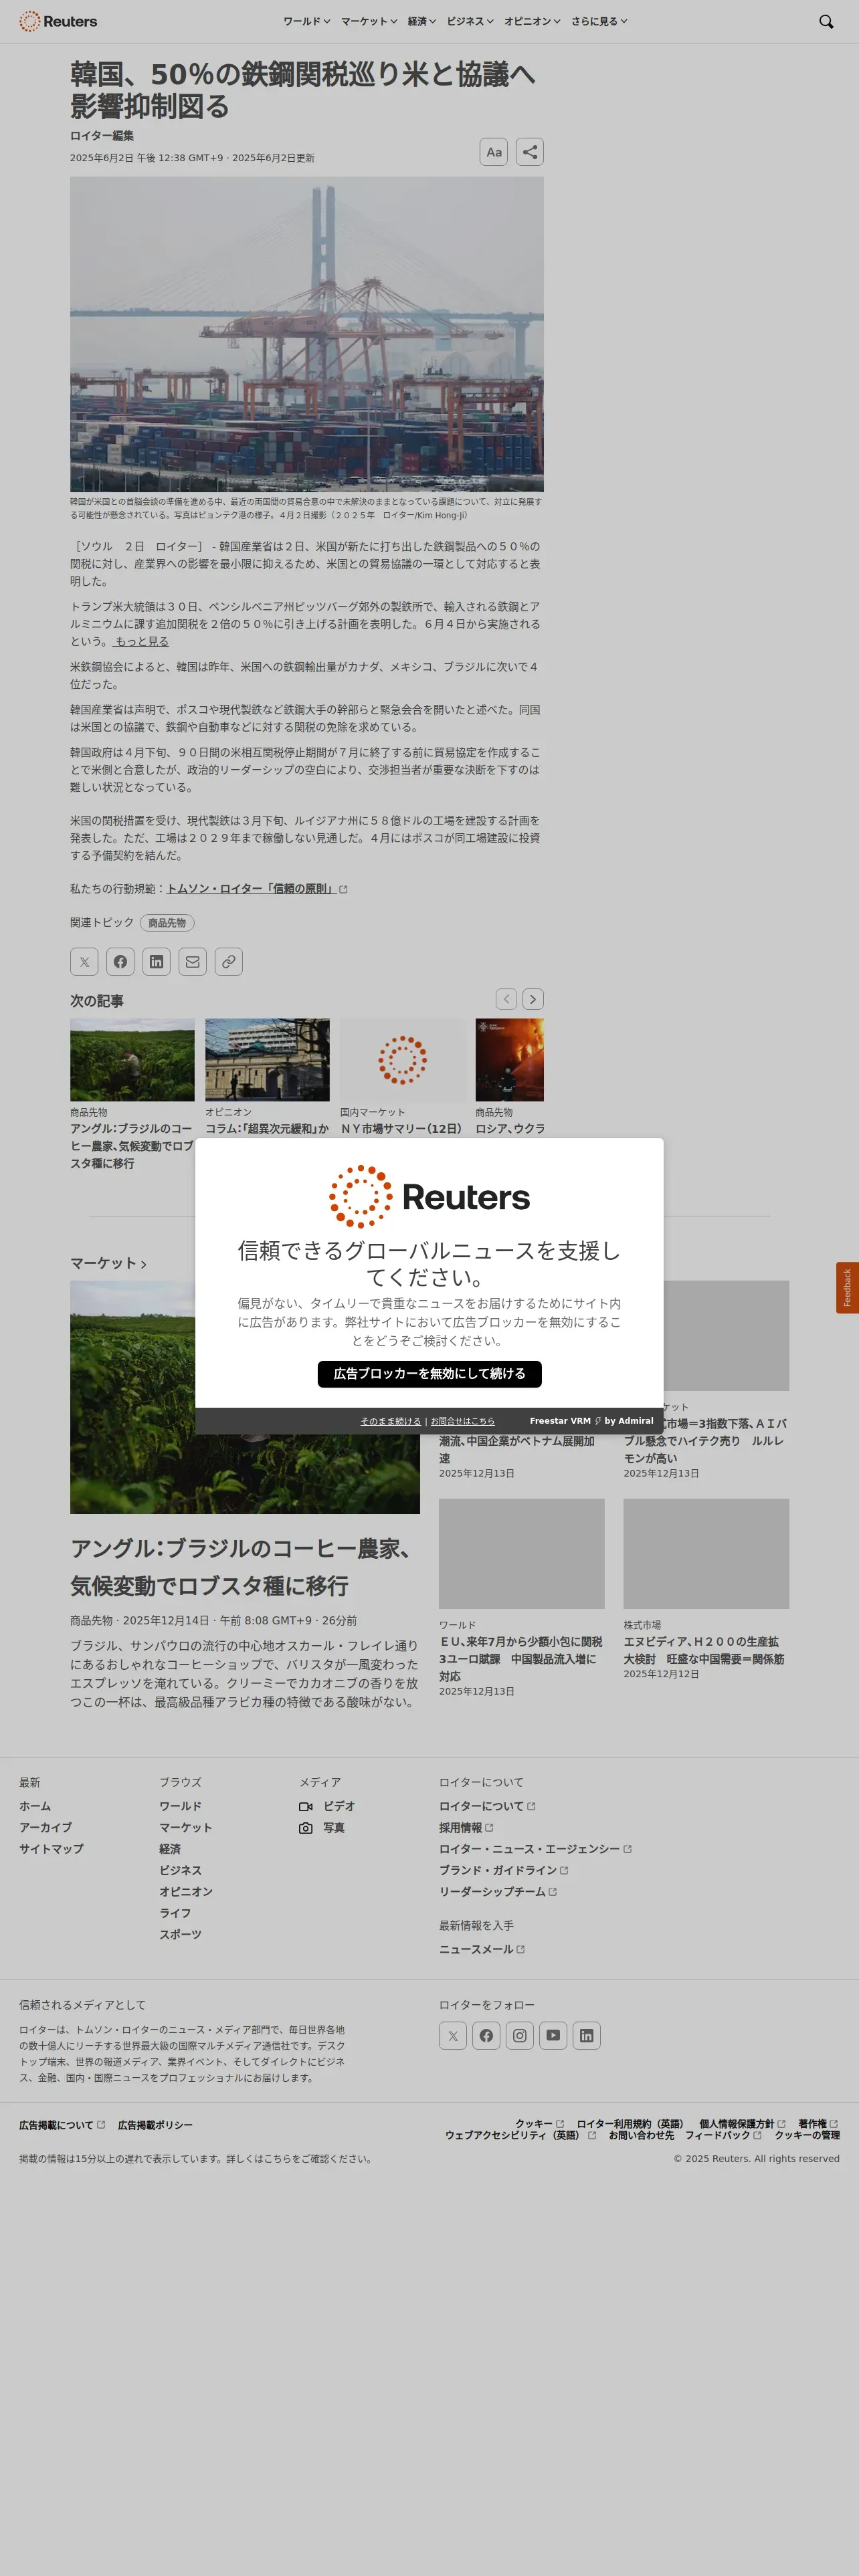The image size is (859, 2576).
Task: Click フィードバック footer link
Action: (723, 2135)
